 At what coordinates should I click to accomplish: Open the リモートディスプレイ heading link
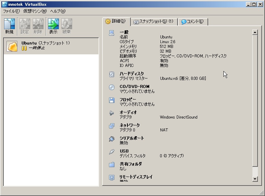coord(136,177)
